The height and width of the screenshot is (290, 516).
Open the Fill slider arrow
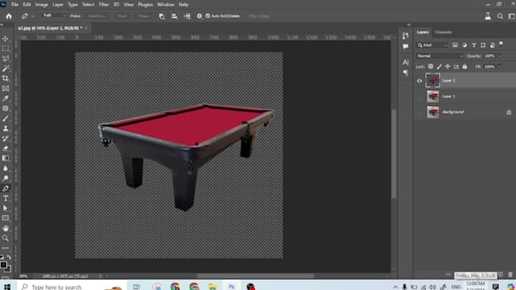[499, 67]
